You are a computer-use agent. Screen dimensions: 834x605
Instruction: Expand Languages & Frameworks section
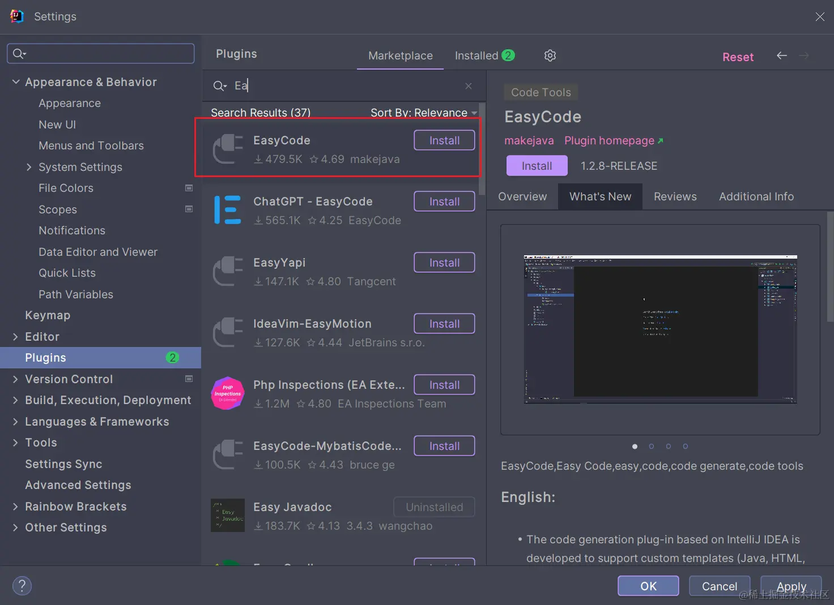16,422
